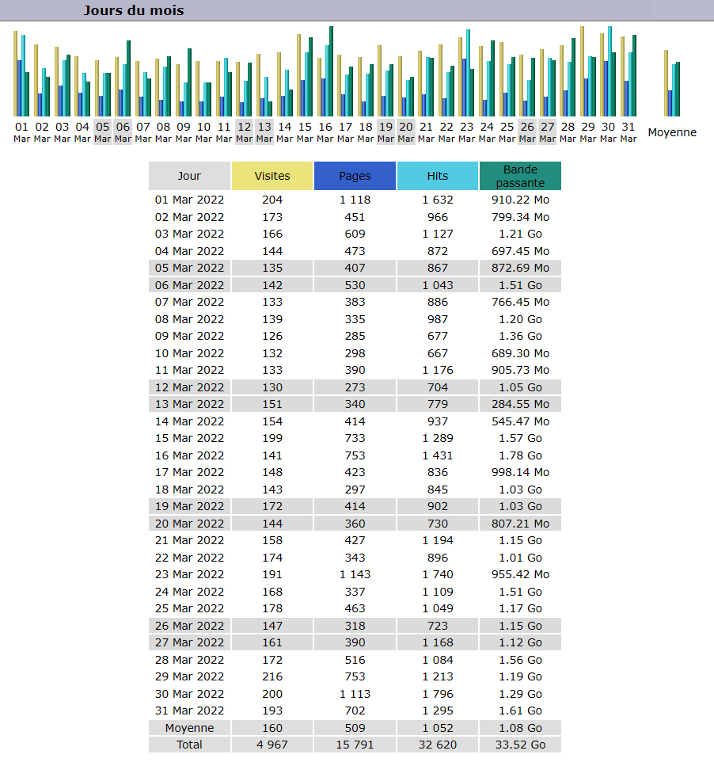Click total visits value '4 967'
The height and width of the screenshot is (762, 714).
coord(272,745)
